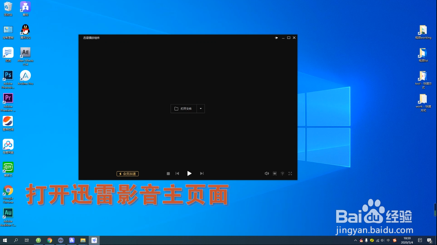Click the 会员加速 member acceleration button
This screenshot has width=437, height=245.
[x=128, y=174]
